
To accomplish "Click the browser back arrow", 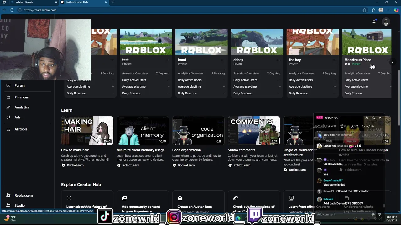I will 4,10.
